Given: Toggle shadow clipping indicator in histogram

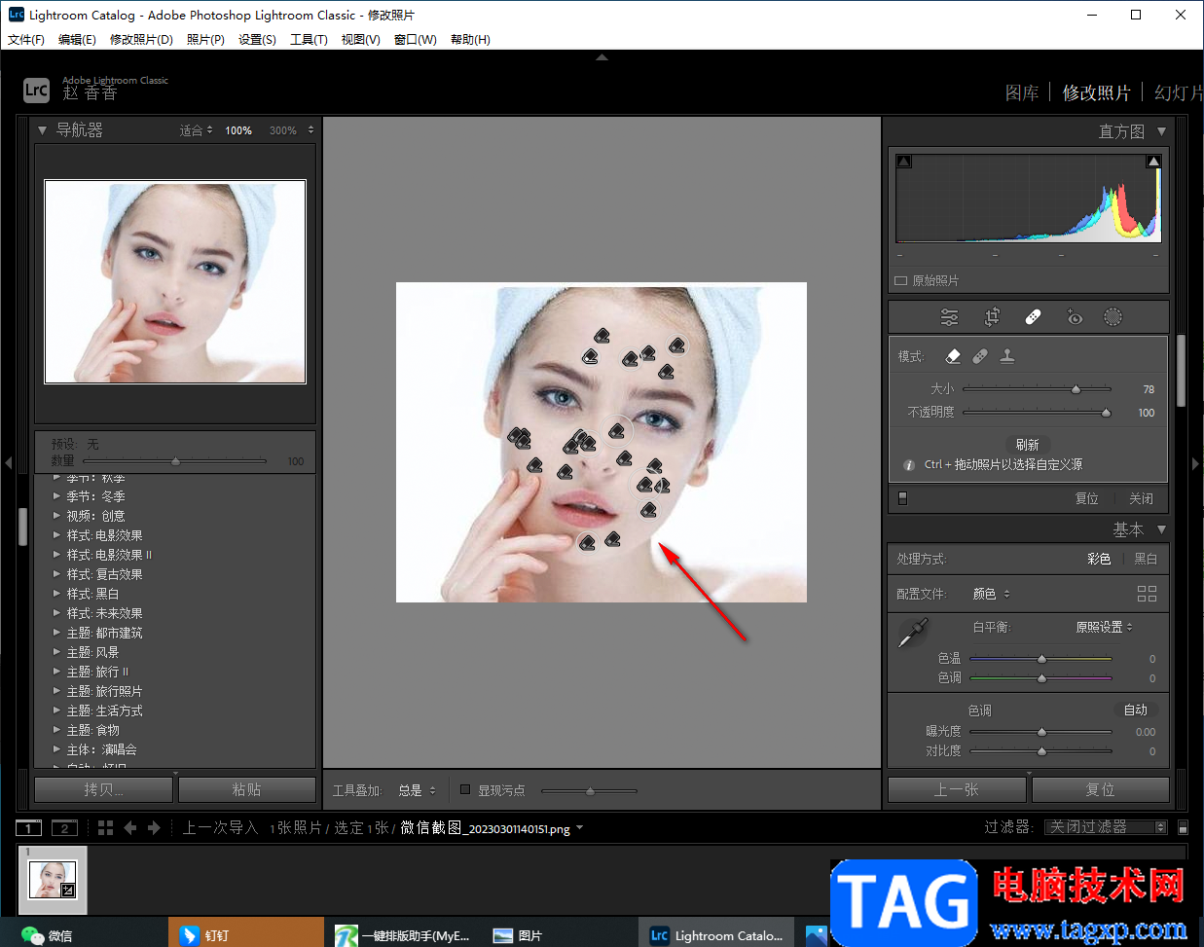Looking at the screenshot, I should (x=904, y=162).
